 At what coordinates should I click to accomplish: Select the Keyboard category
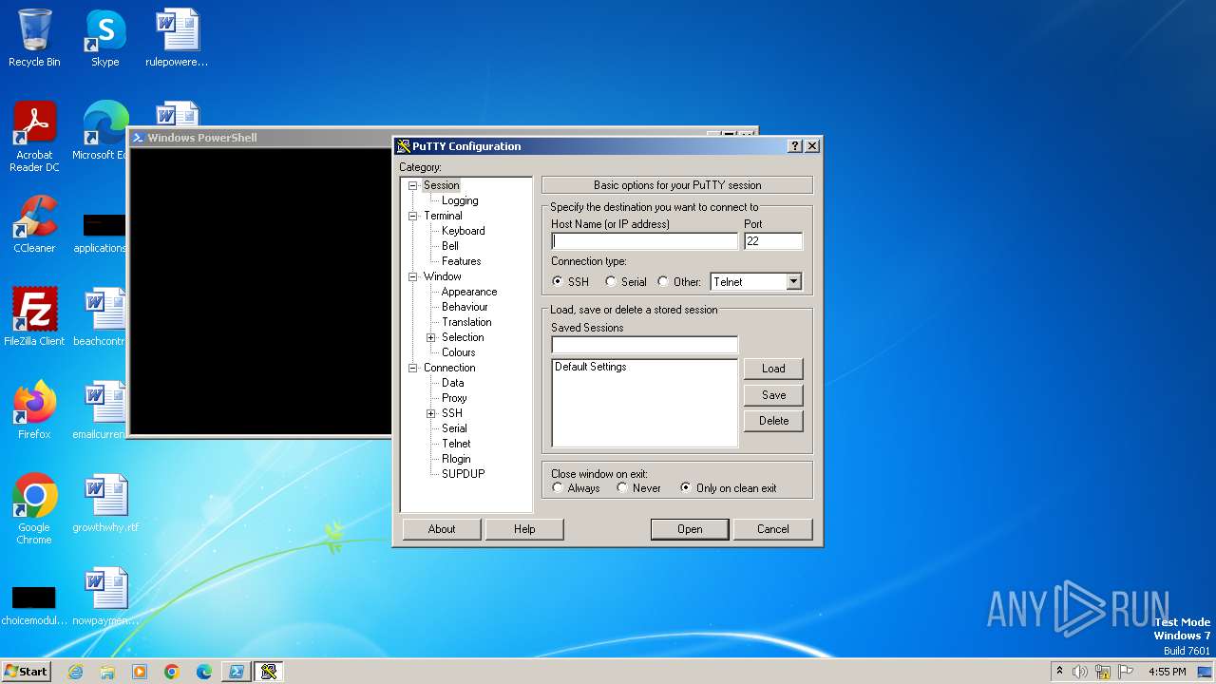click(463, 231)
